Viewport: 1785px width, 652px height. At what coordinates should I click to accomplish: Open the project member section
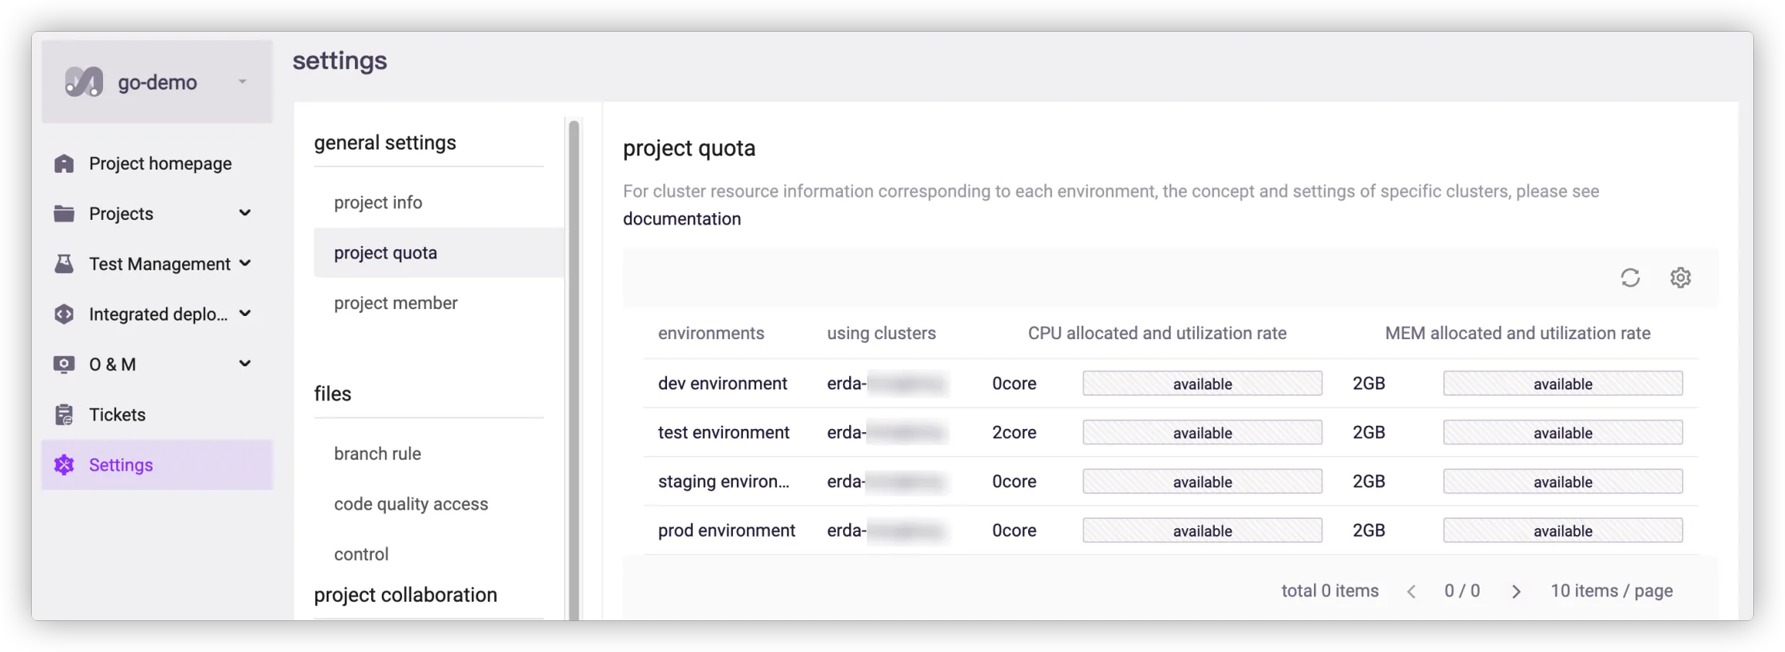pyautogui.click(x=395, y=304)
